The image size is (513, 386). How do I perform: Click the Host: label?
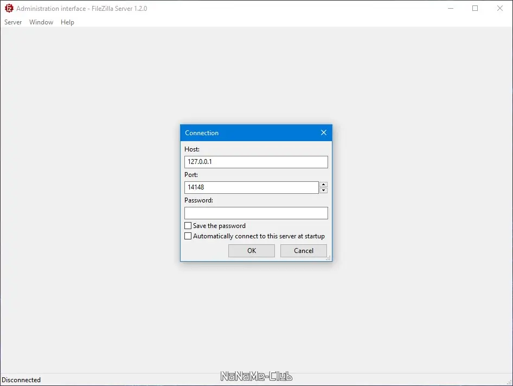point(192,149)
